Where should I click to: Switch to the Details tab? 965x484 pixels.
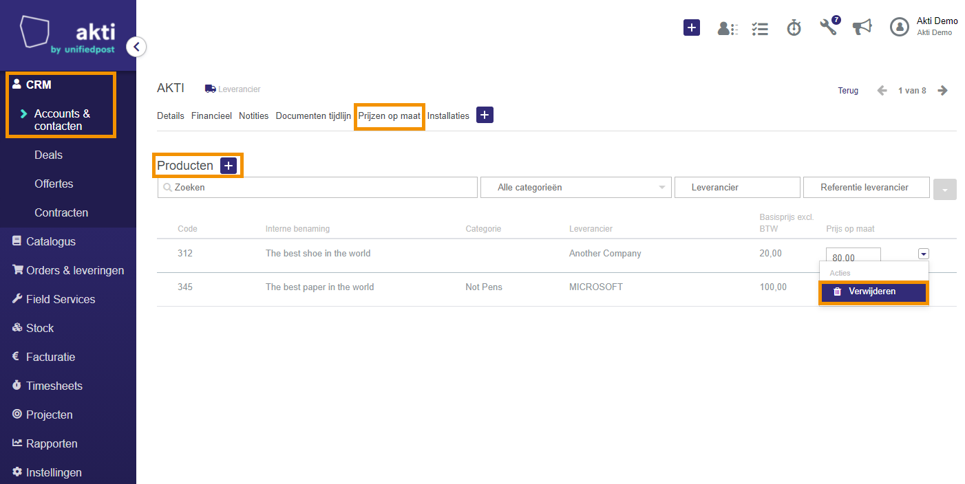(x=171, y=115)
